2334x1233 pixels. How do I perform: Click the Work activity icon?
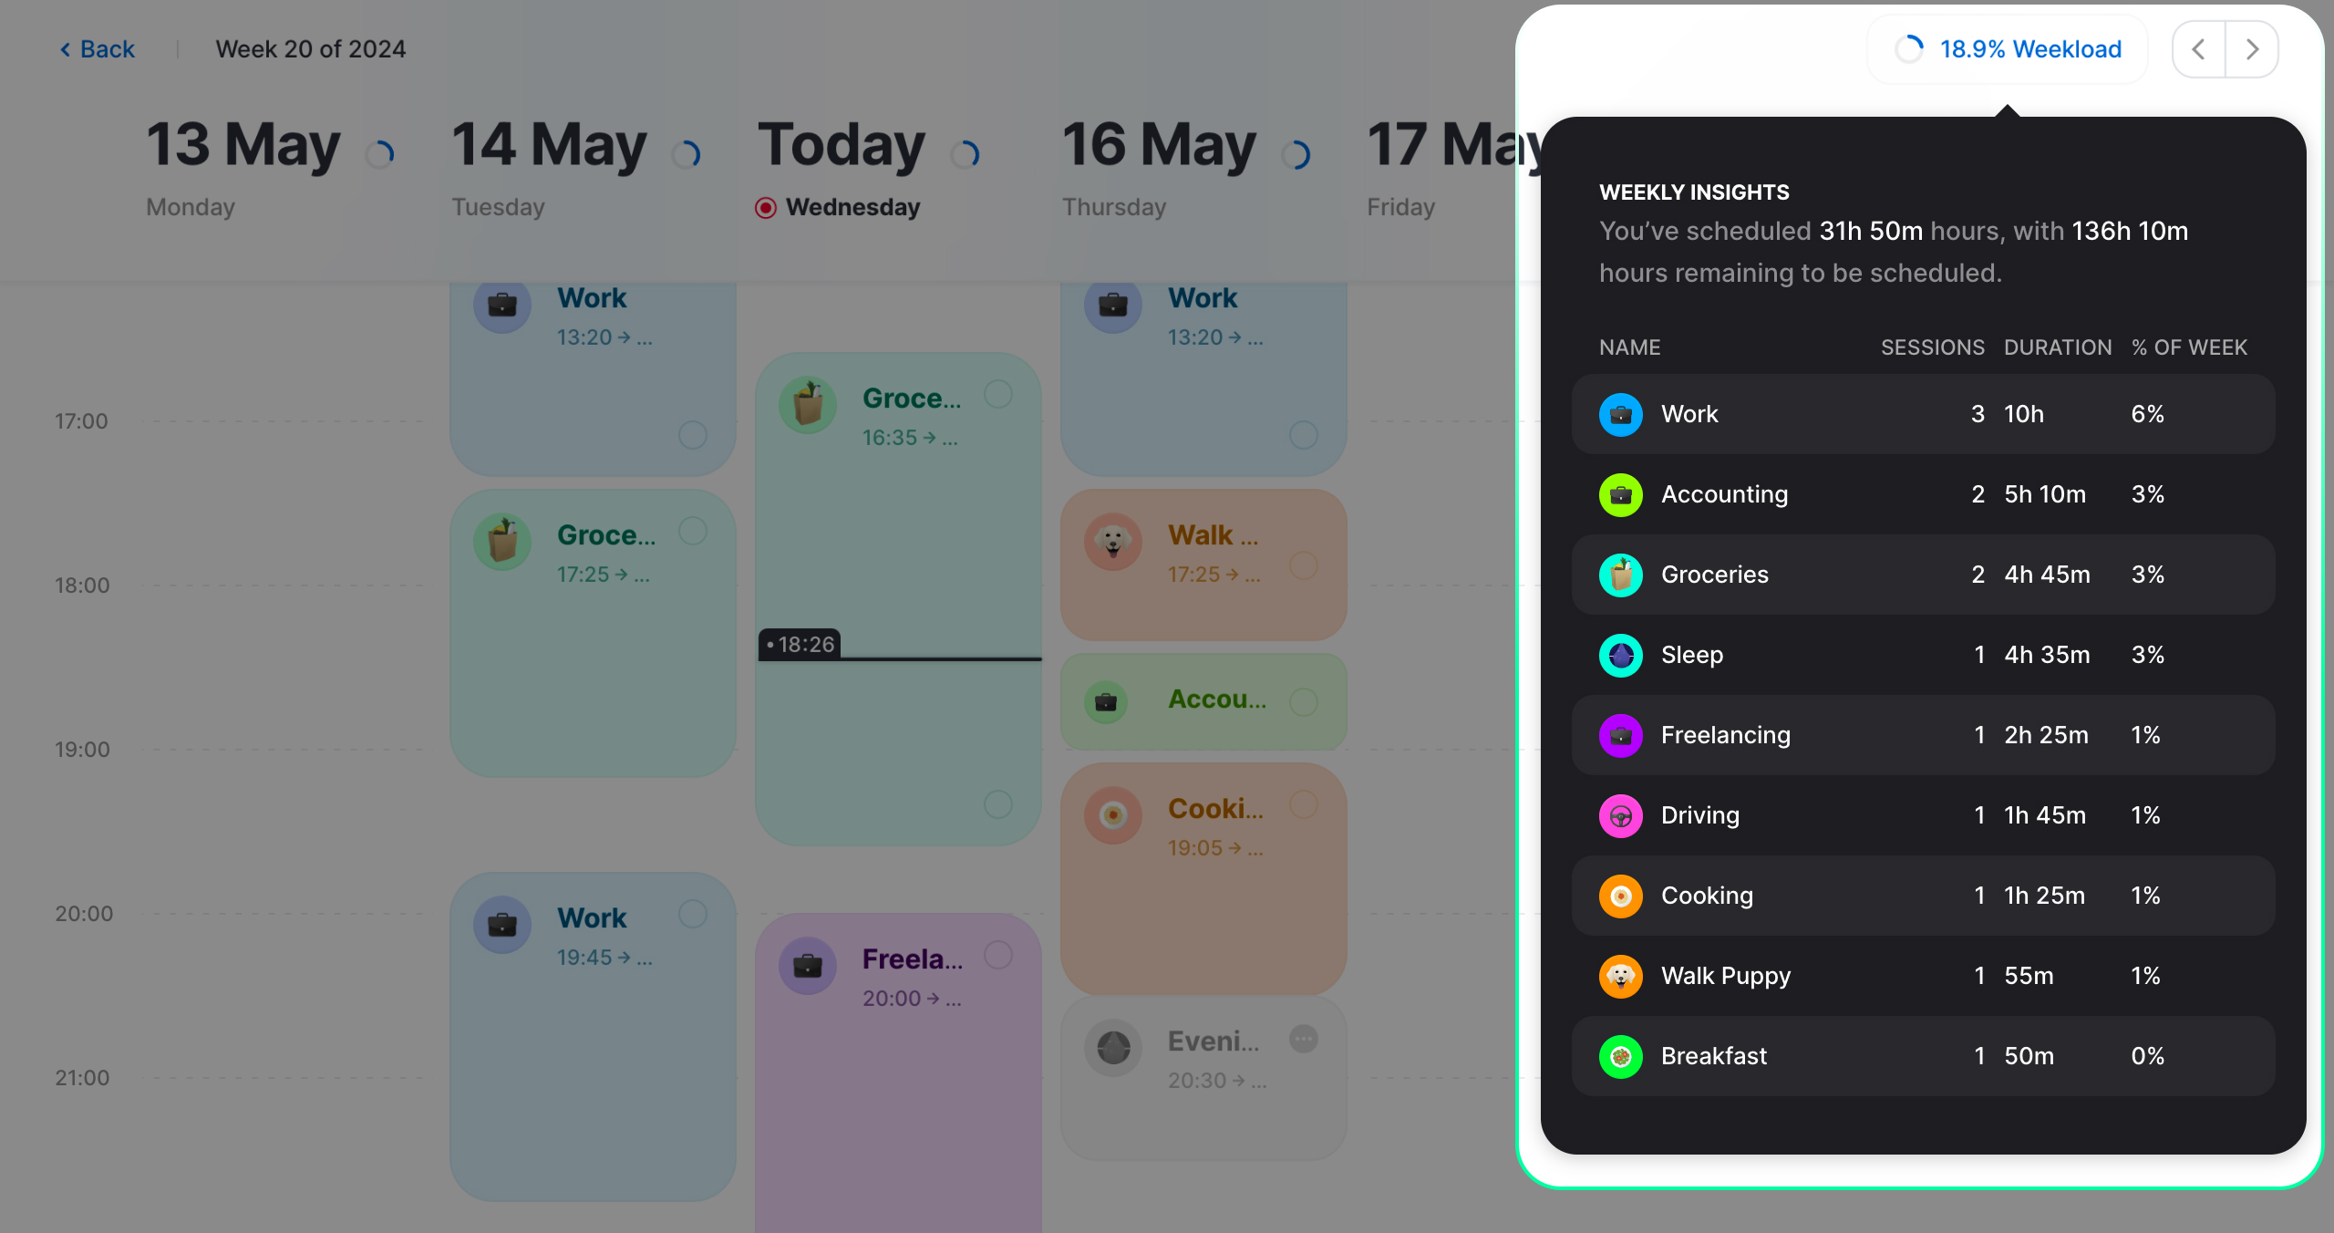1621,413
